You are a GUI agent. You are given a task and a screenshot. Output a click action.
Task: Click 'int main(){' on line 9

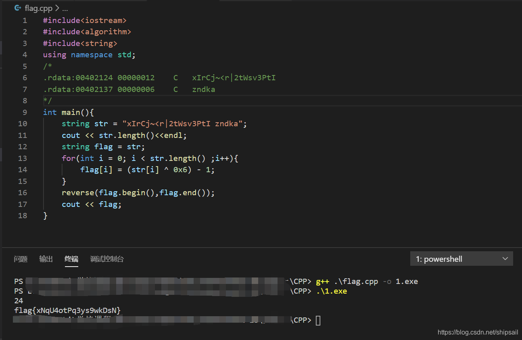coord(69,112)
